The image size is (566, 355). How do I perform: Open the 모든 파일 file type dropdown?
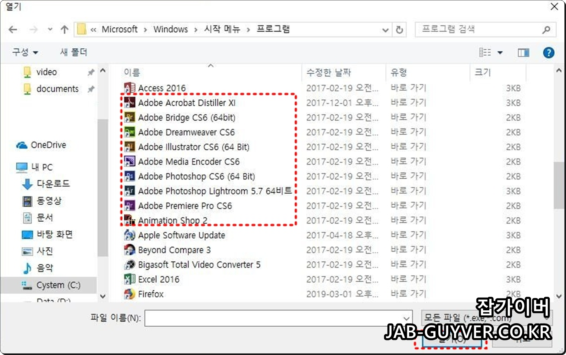487,318
